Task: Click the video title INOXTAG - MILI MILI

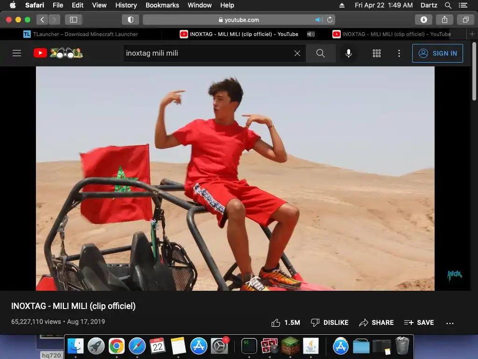Action: coord(73,306)
